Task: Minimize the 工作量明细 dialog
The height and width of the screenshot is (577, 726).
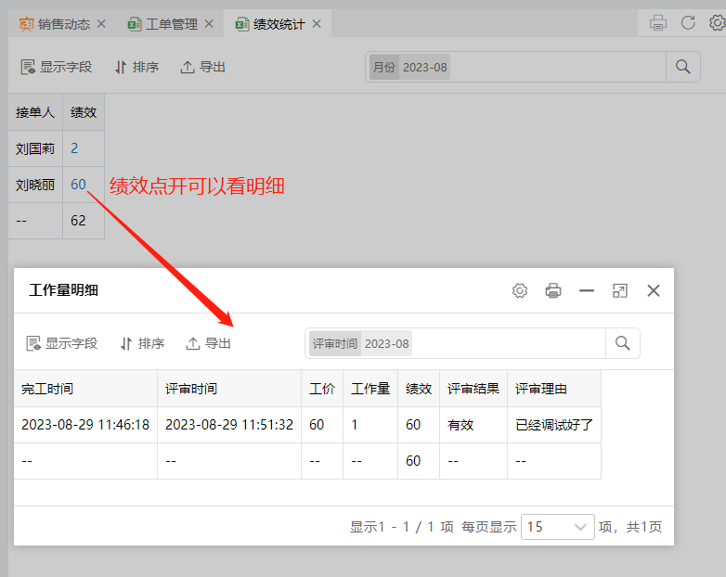Action: coord(587,290)
